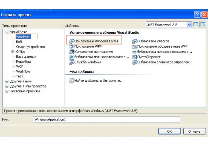Viewport: 219px width, 164px height.
Task: Select WCF project type
Action: (20, 66)
